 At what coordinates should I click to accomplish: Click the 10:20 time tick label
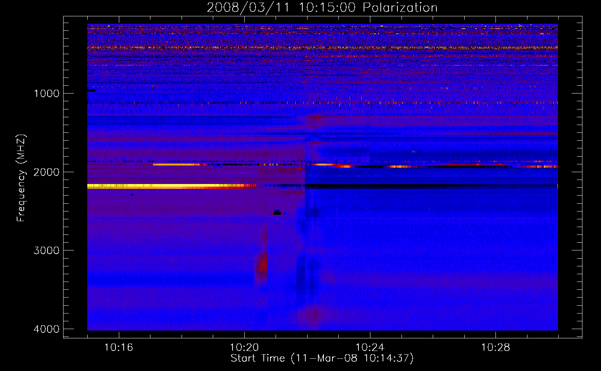click(x=244, y=348)
